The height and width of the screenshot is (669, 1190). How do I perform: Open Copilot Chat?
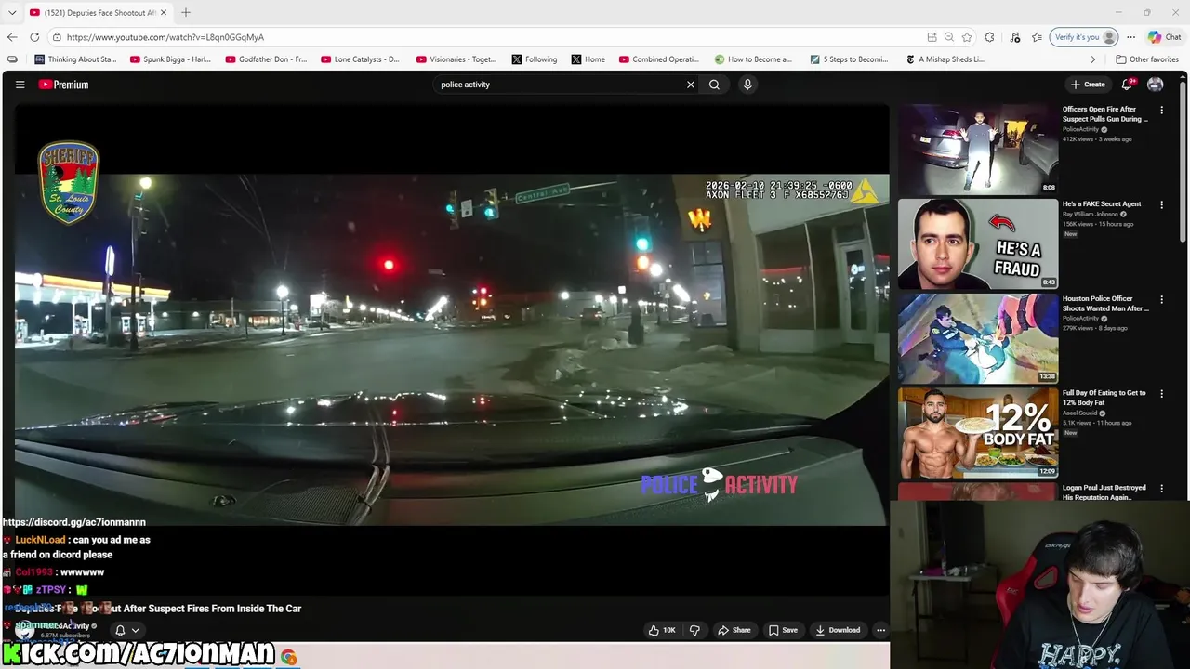click(x=1165, y=37)
